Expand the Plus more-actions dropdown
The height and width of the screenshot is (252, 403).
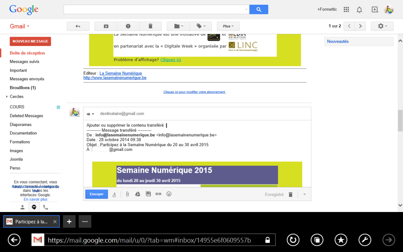(228, 26)
